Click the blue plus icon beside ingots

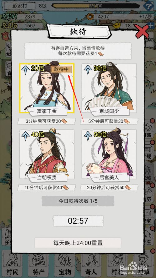[x=151, y=26]
